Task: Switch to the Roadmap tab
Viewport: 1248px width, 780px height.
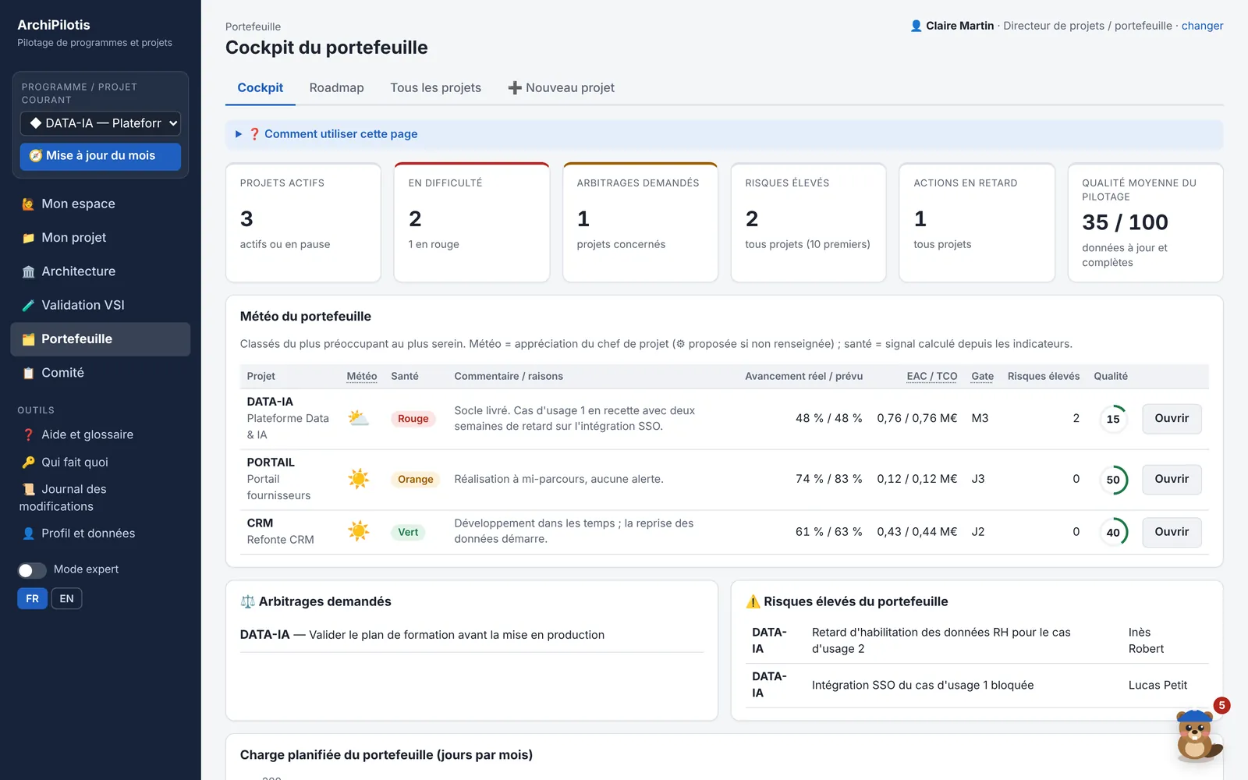Action: pos(336,88)
